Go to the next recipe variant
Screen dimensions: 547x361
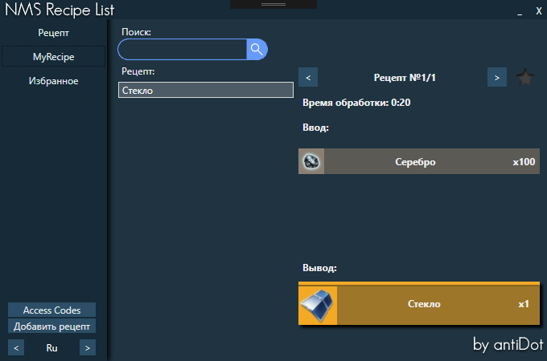(497, 77)
